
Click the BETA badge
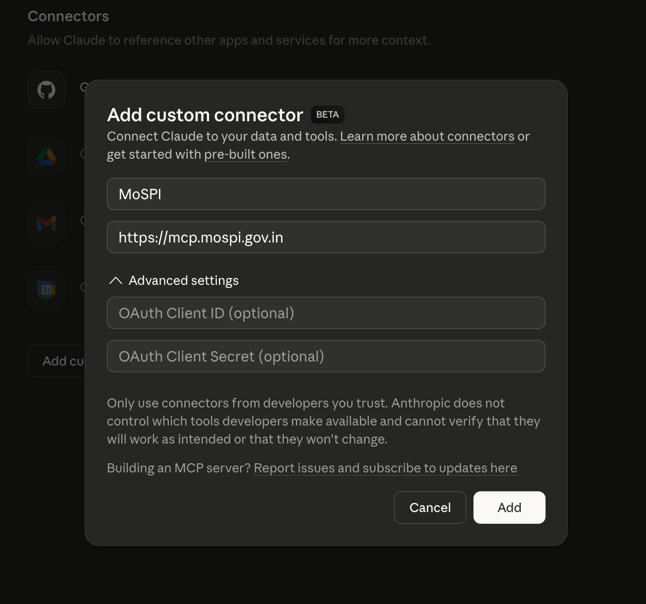[x=328, y=115]
